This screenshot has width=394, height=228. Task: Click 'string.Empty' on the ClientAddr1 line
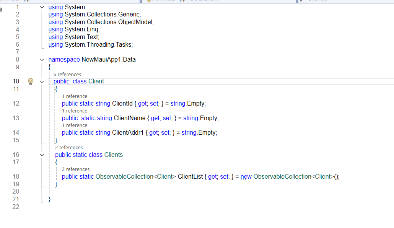(199, 133)
